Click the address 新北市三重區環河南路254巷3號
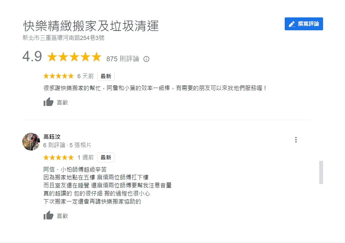Image resolution: width=345 pixels, height=243 pixels. pos(64,38)
